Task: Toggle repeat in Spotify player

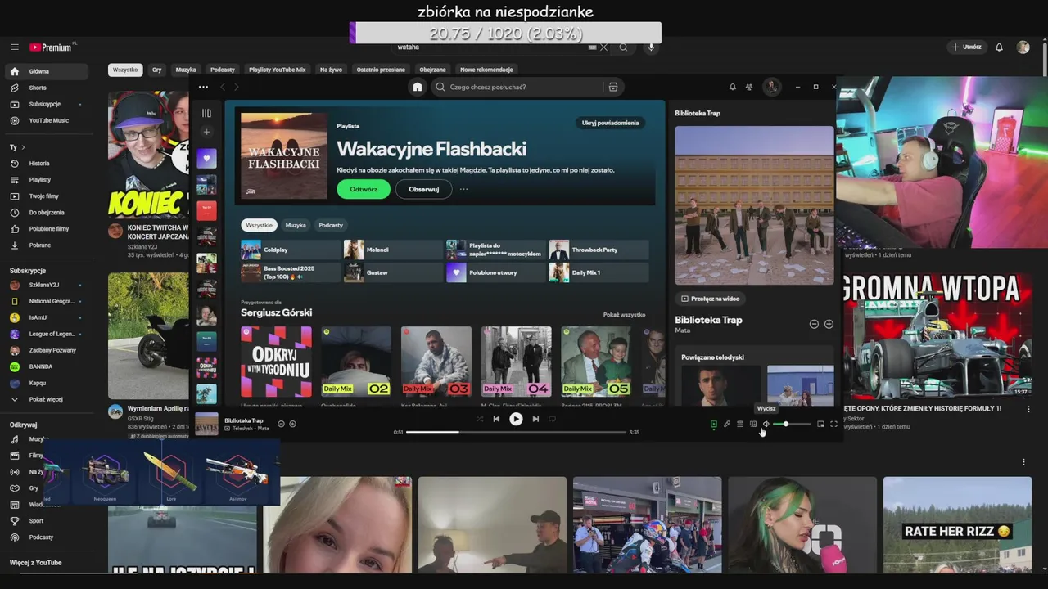Action: [x=552, y=419]
